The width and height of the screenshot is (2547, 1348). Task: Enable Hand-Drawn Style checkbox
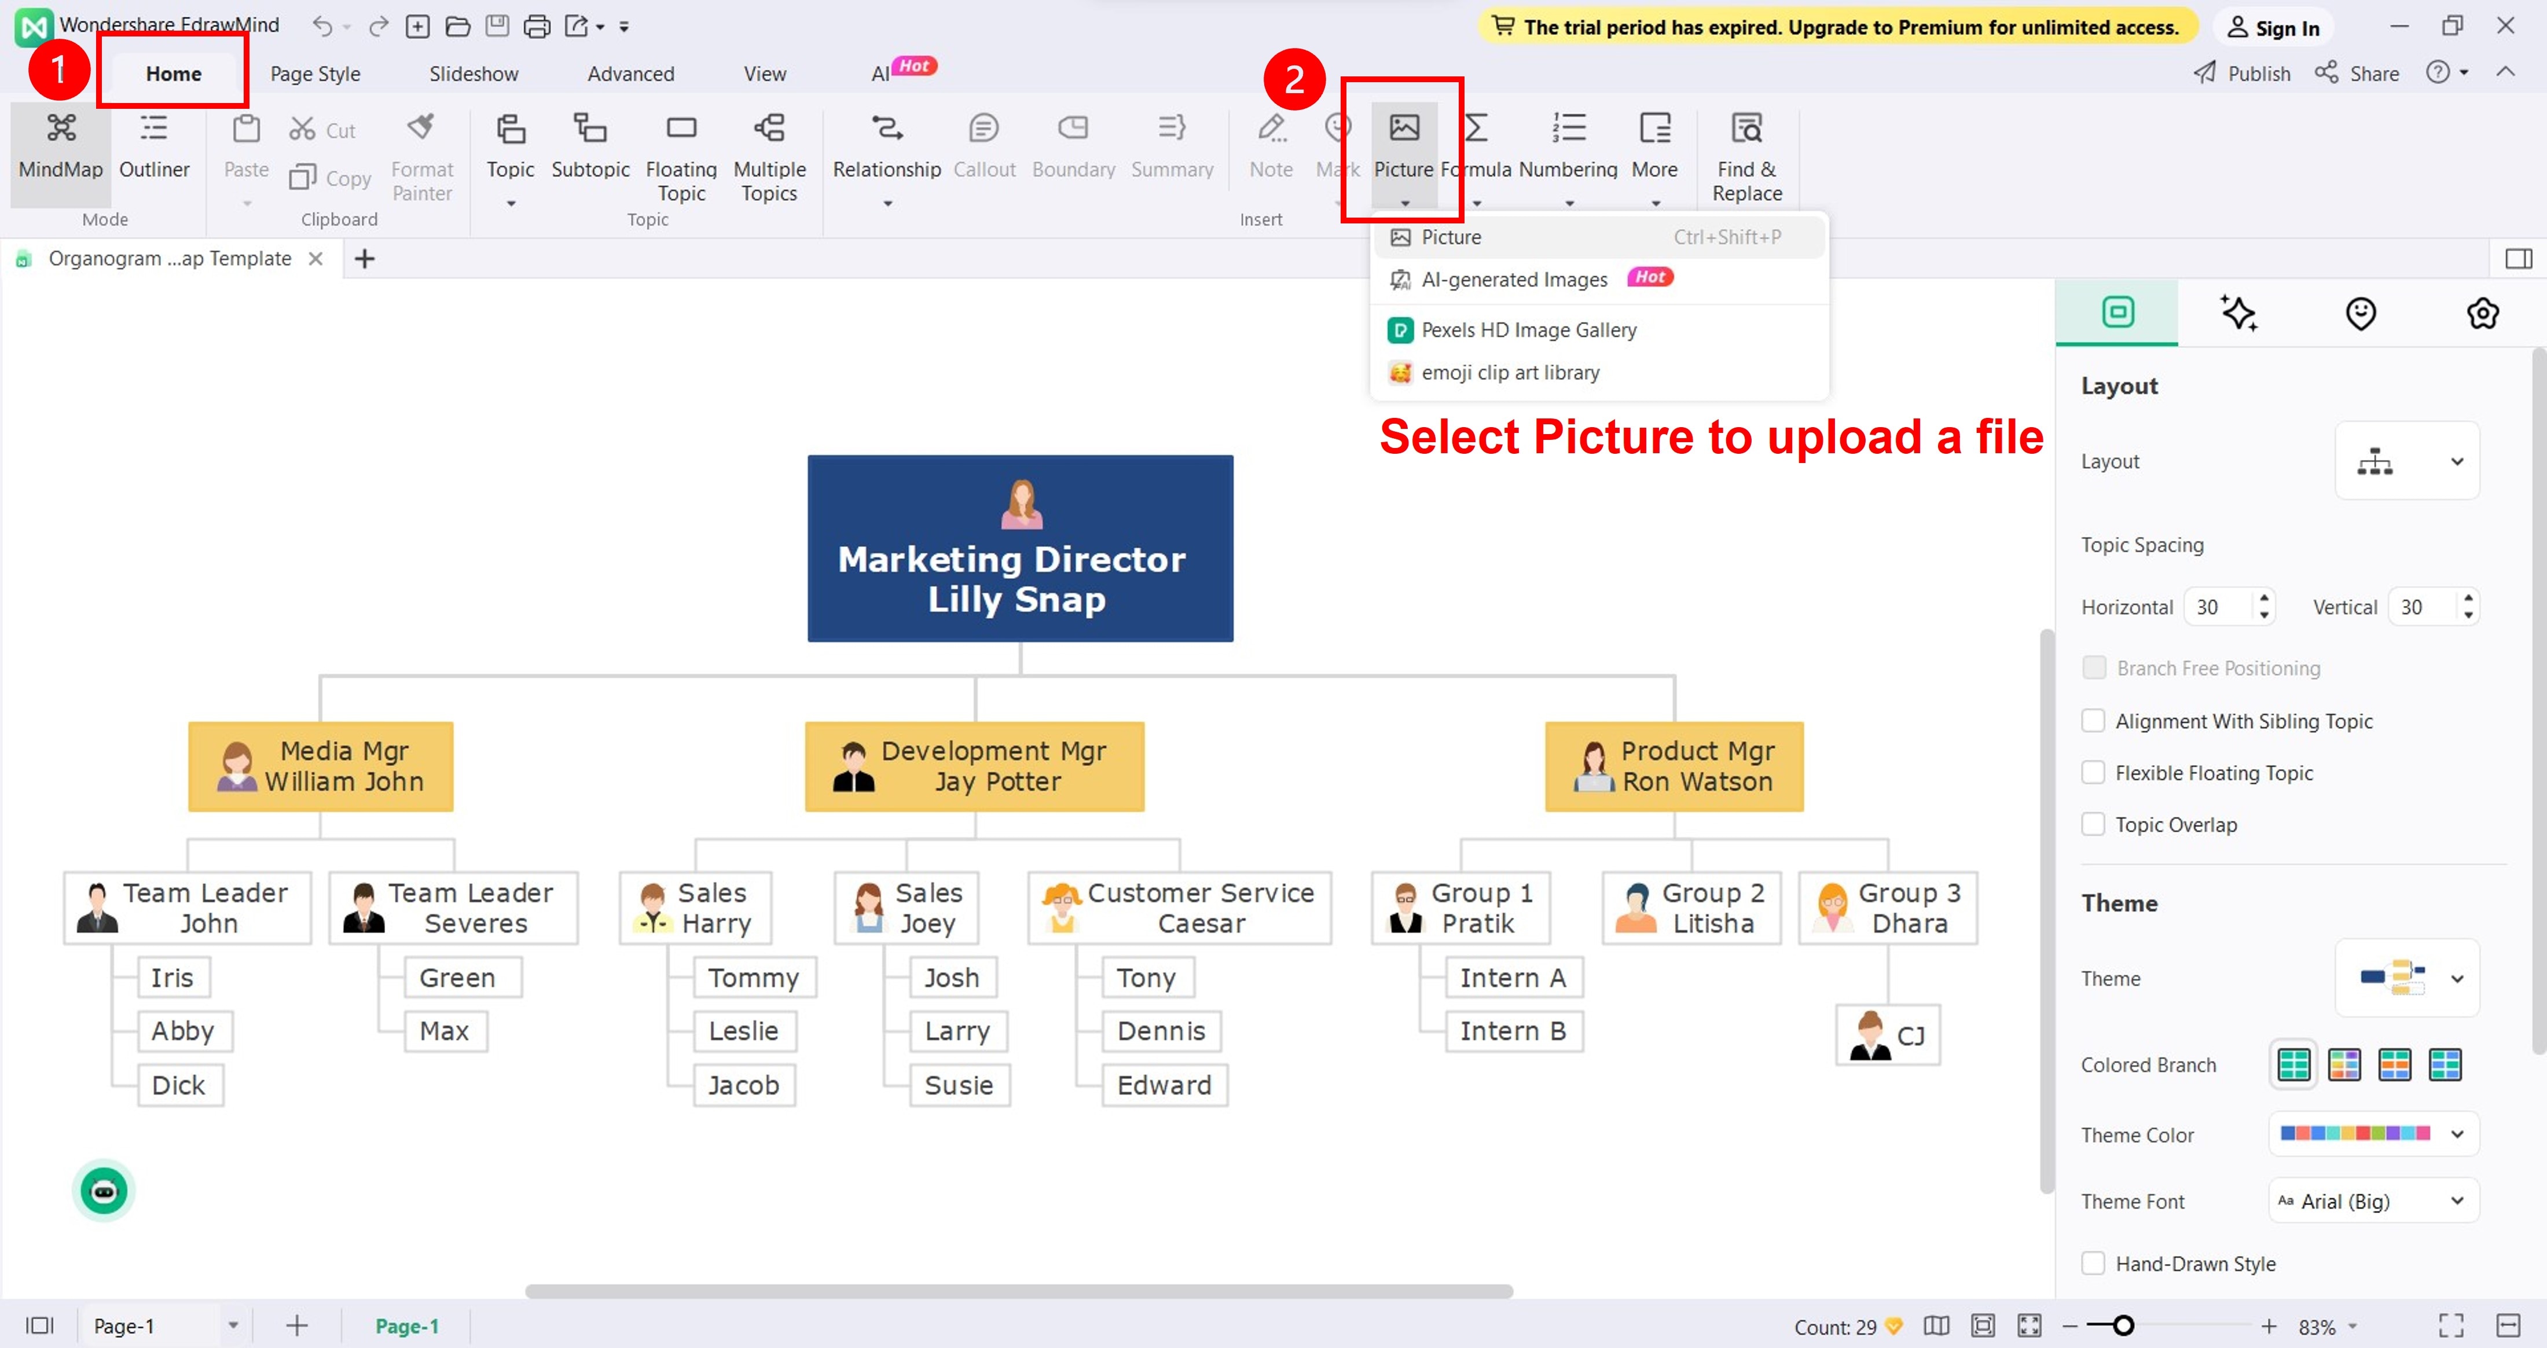coord(2095,1263)
